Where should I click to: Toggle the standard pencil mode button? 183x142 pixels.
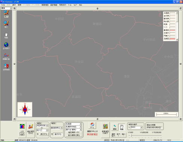[x=115, y=127]
